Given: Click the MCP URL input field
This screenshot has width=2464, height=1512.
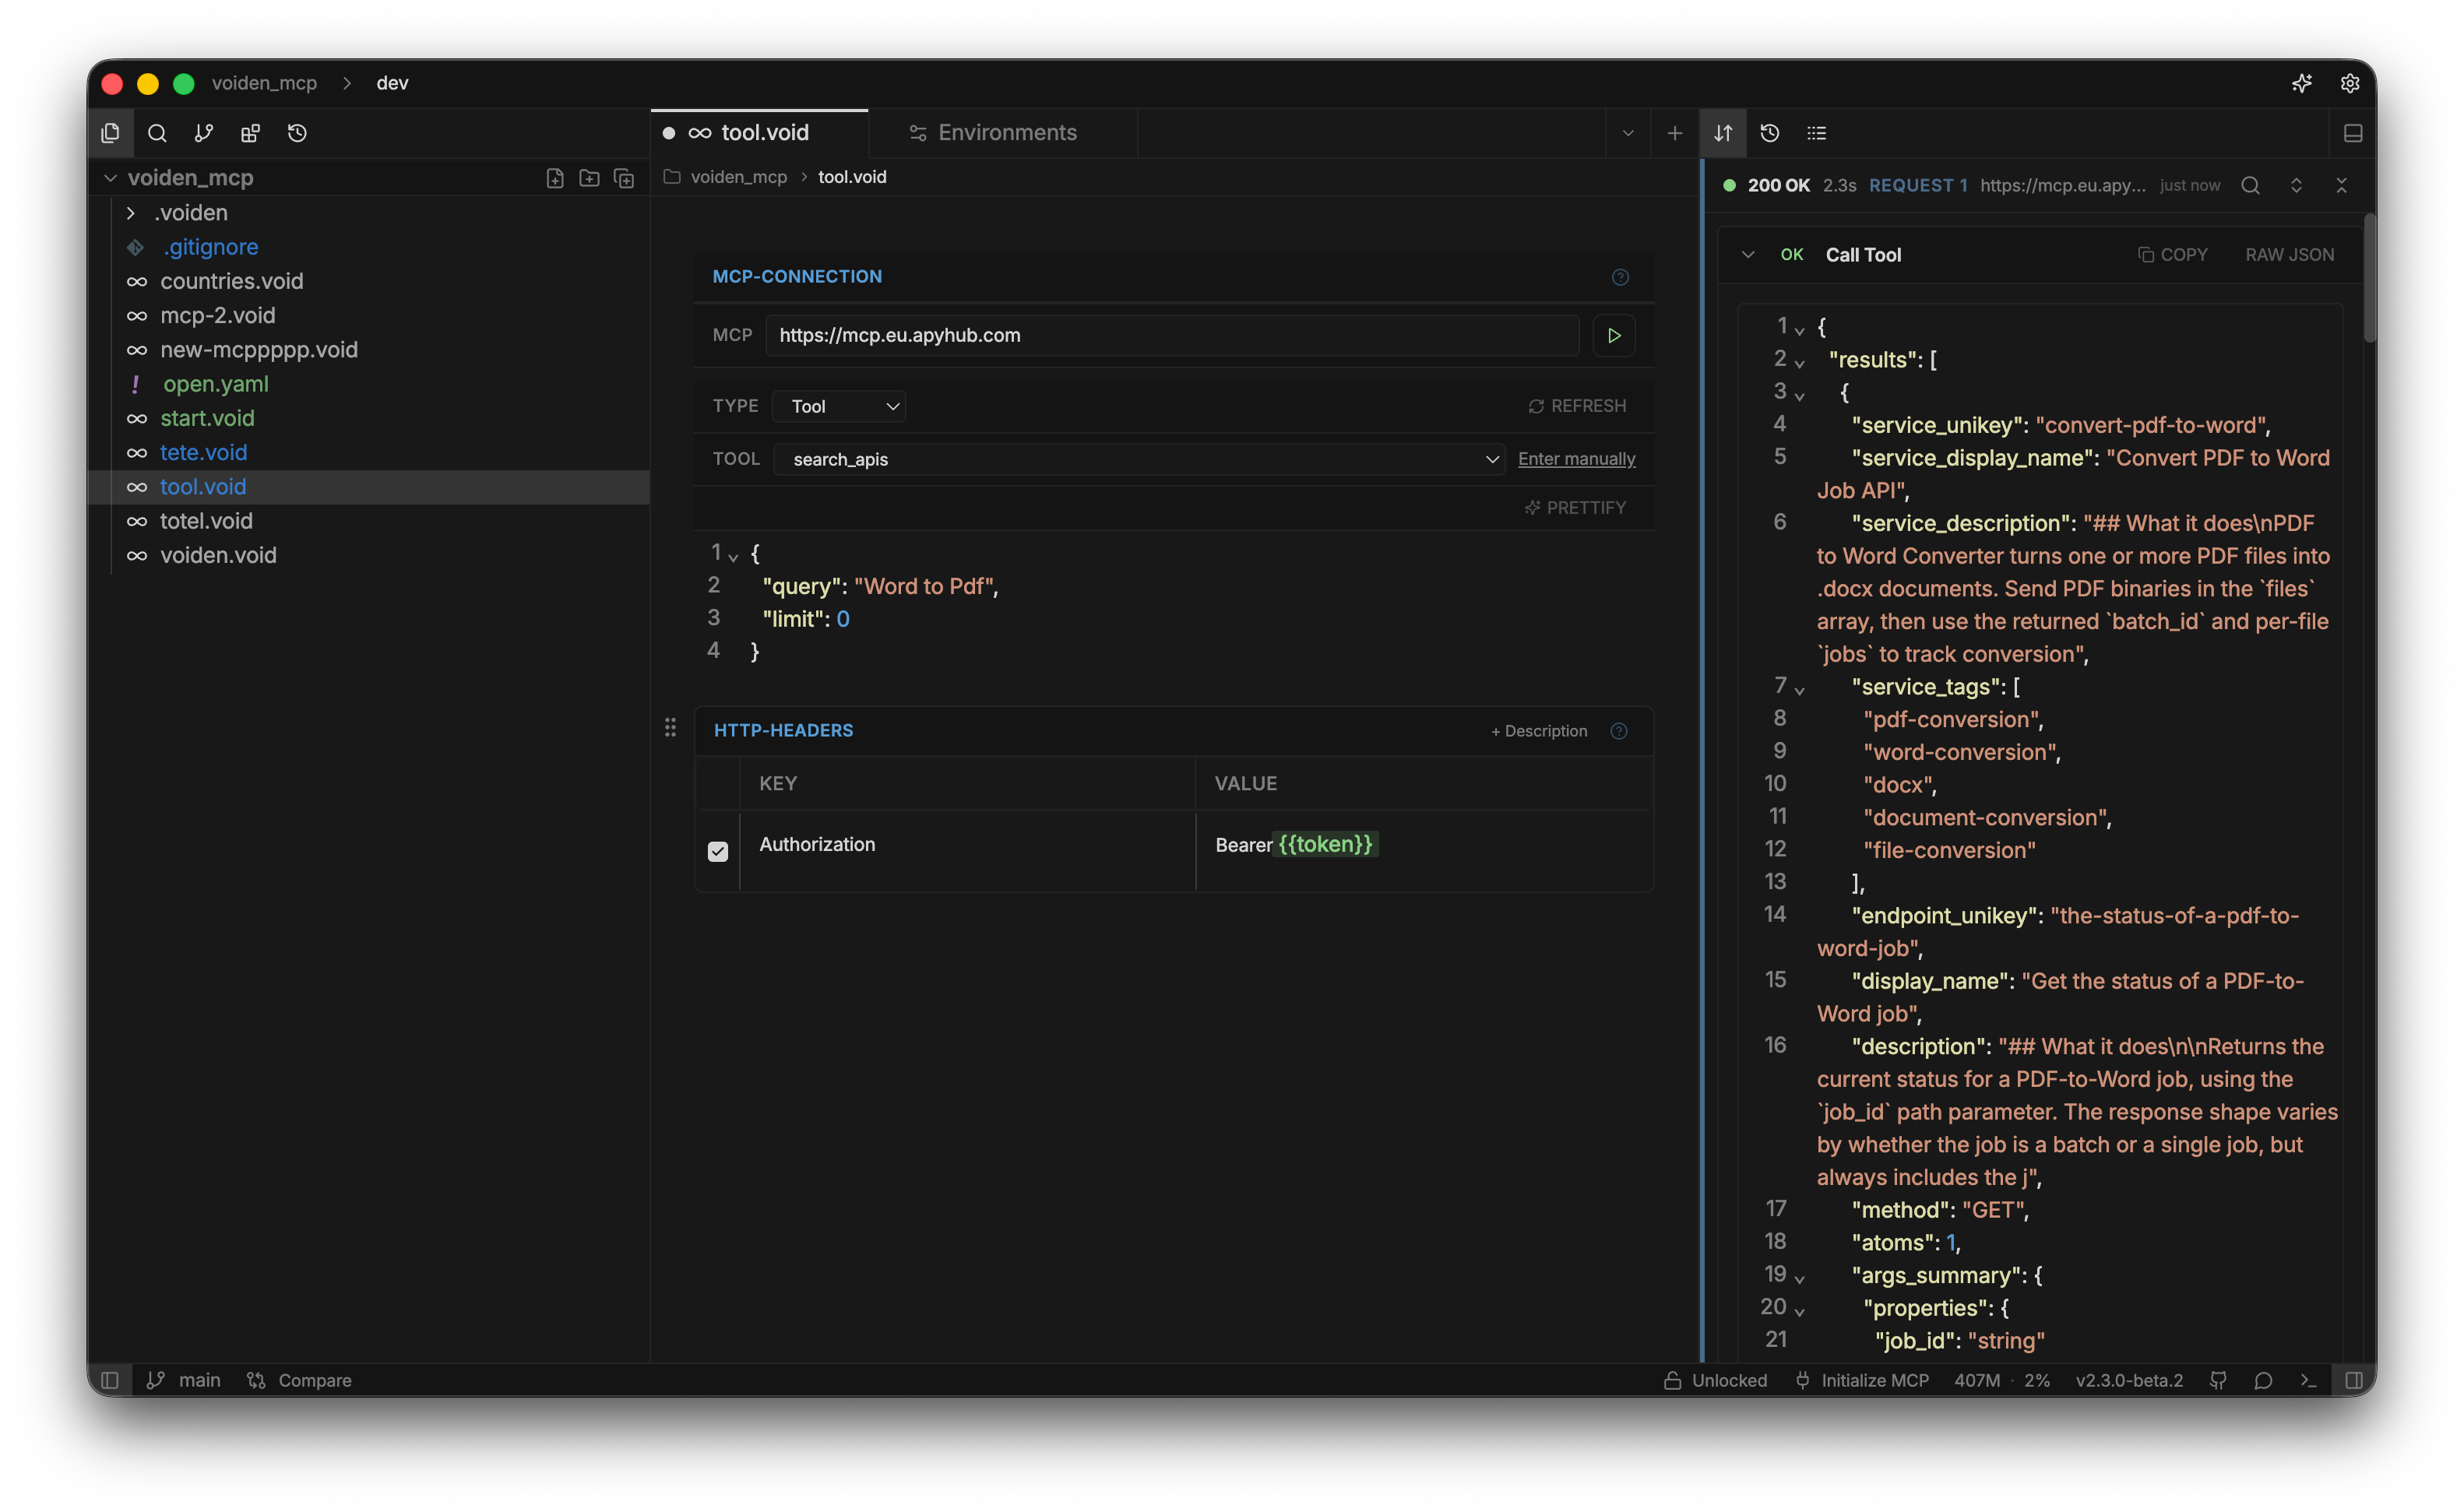Looking at the screenshot, I should 1172,335.
